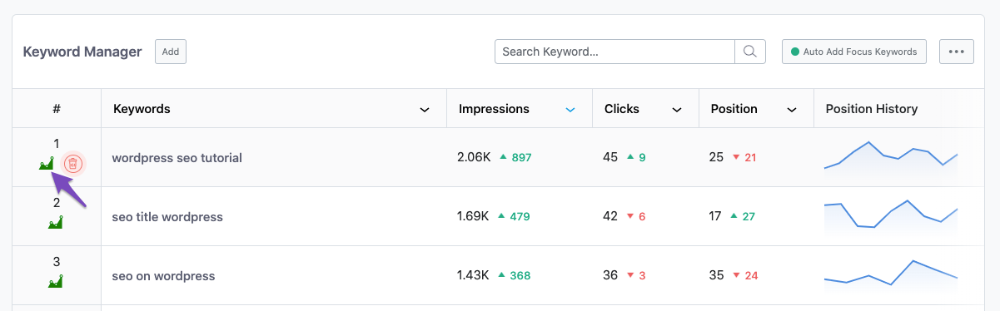Open position history graph for seo title wordpress
Screen dimensions: 1000x311
coord(891,217)
